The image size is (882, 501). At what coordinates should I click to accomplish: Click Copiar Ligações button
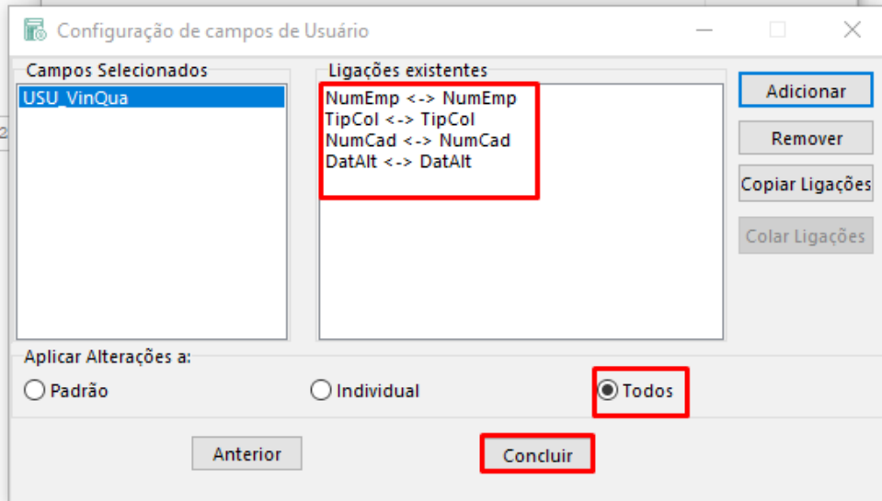click(805, 185)
